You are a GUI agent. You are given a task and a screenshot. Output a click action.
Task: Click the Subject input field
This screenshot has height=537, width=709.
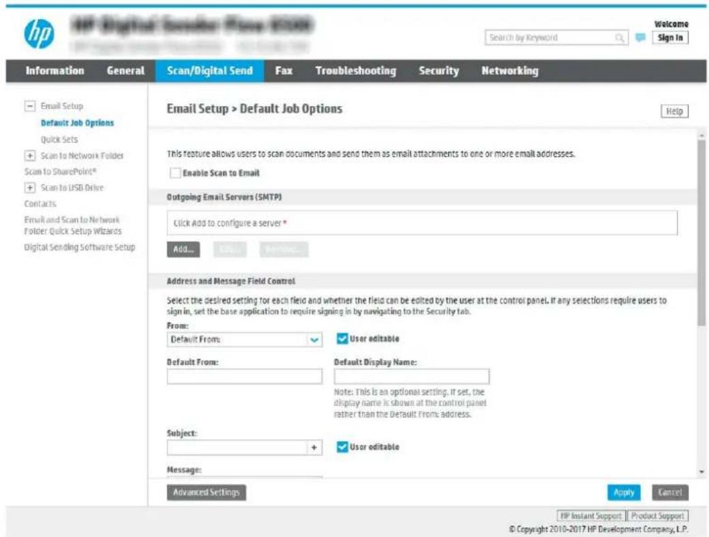pyautogui.click(x=237, y=447)
